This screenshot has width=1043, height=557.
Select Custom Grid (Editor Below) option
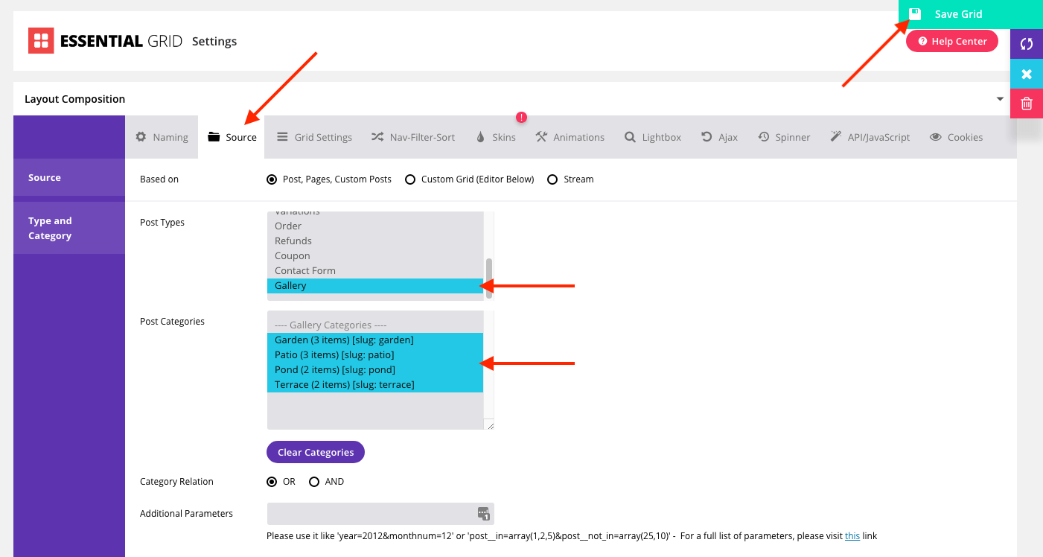pos(410,179)
